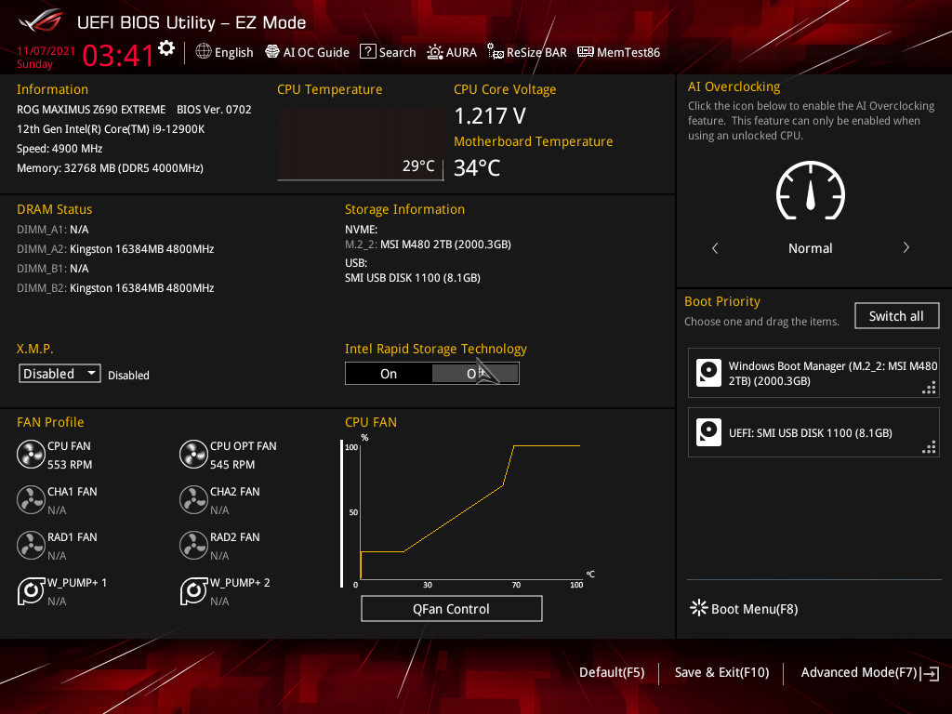This screenshot has width=952, height=714.
Task: Go to previous AI Overclocking profile arrow
Action: [715, 247]
